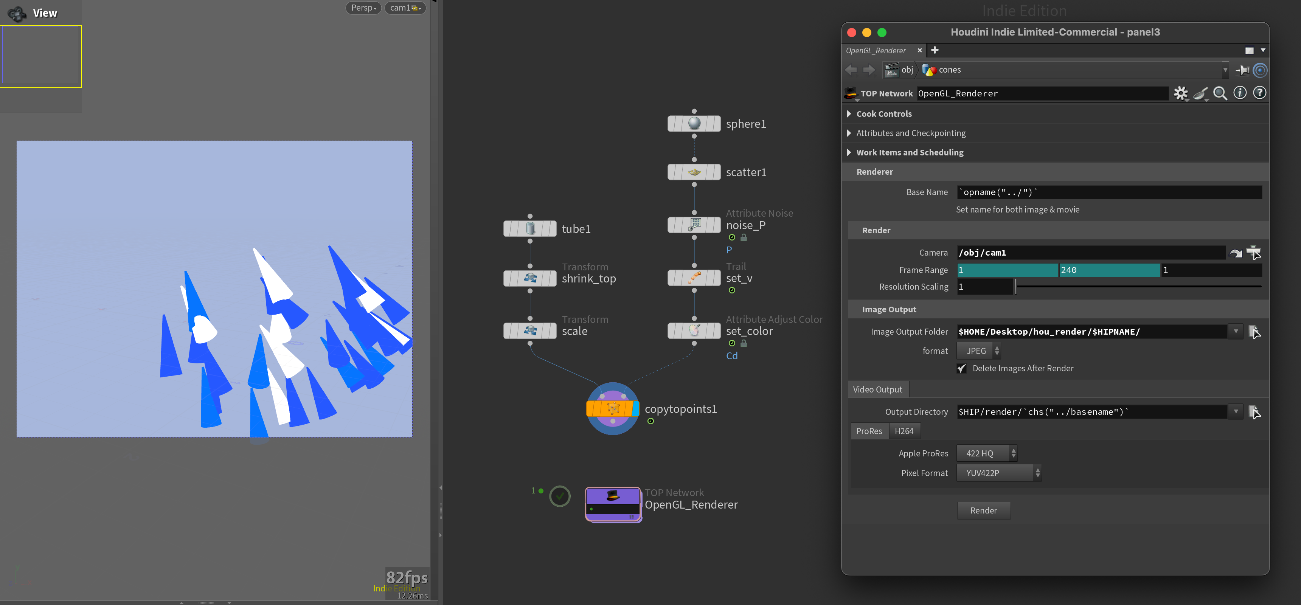This screenshot has width=1301, height=605.
Task: Toggle the lock icon on the set_color node
Action: [744, 343]
